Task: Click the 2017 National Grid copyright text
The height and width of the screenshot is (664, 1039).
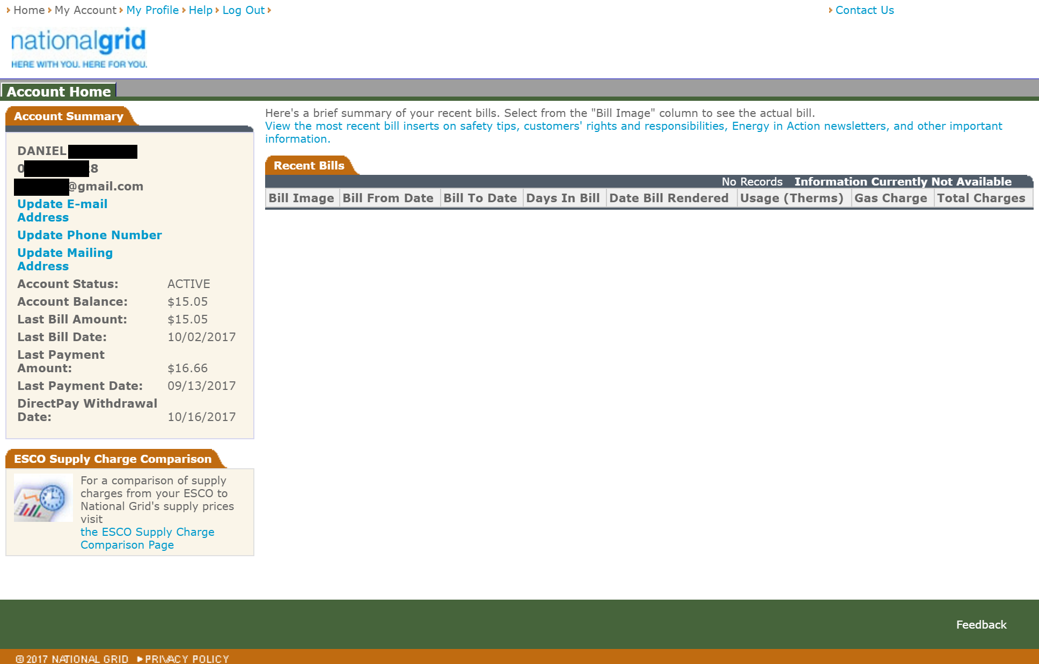Action: tap(72, 659)
